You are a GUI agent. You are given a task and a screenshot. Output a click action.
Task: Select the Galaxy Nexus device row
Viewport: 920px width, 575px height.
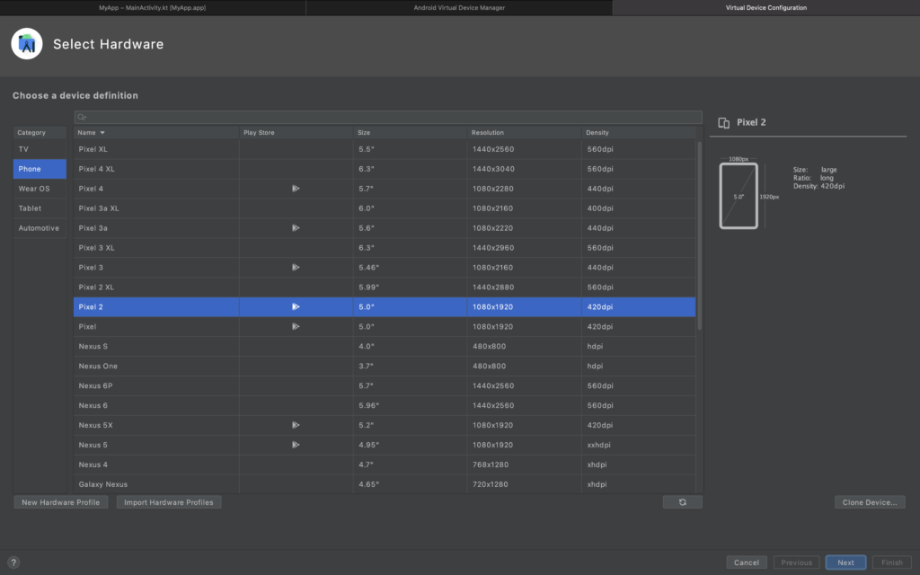tap(385, 484)
